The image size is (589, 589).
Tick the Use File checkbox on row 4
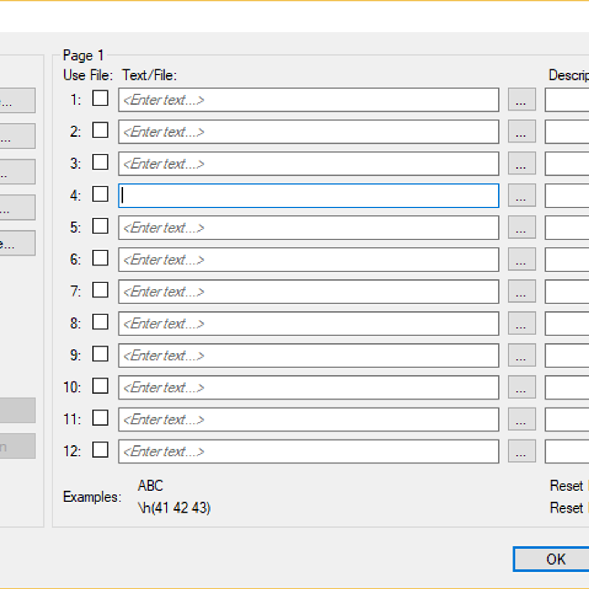100,194
